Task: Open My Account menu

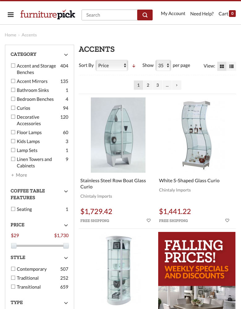Action: [173, 14]
